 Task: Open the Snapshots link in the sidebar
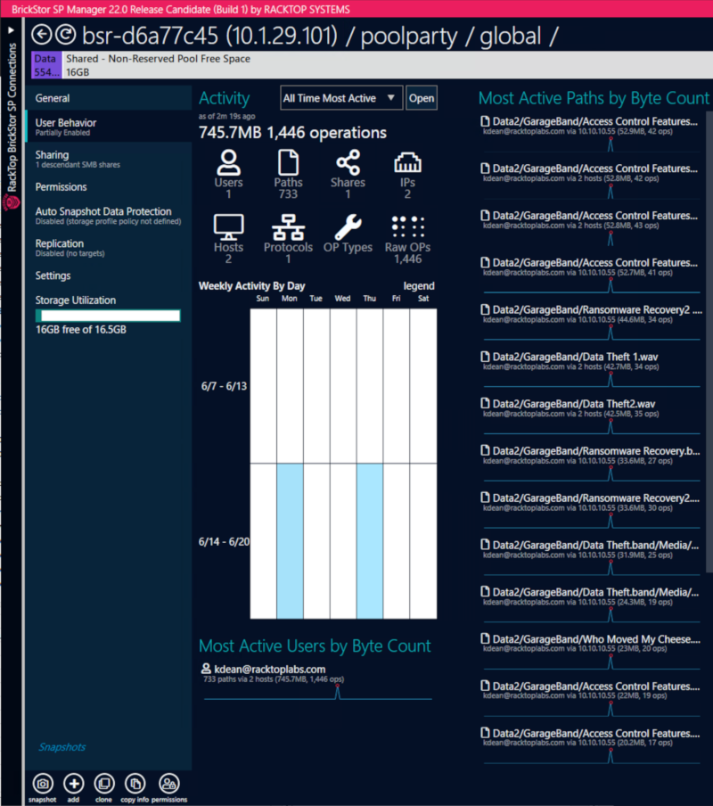point(61,747)
